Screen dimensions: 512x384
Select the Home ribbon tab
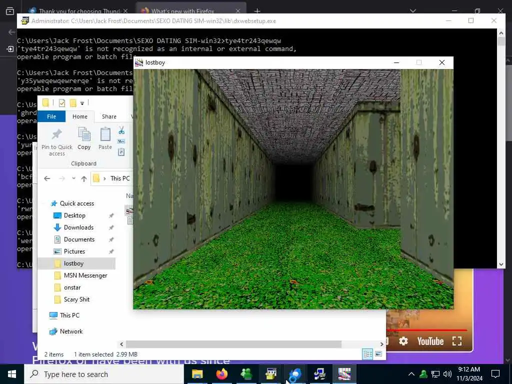(x=80, y=116)
